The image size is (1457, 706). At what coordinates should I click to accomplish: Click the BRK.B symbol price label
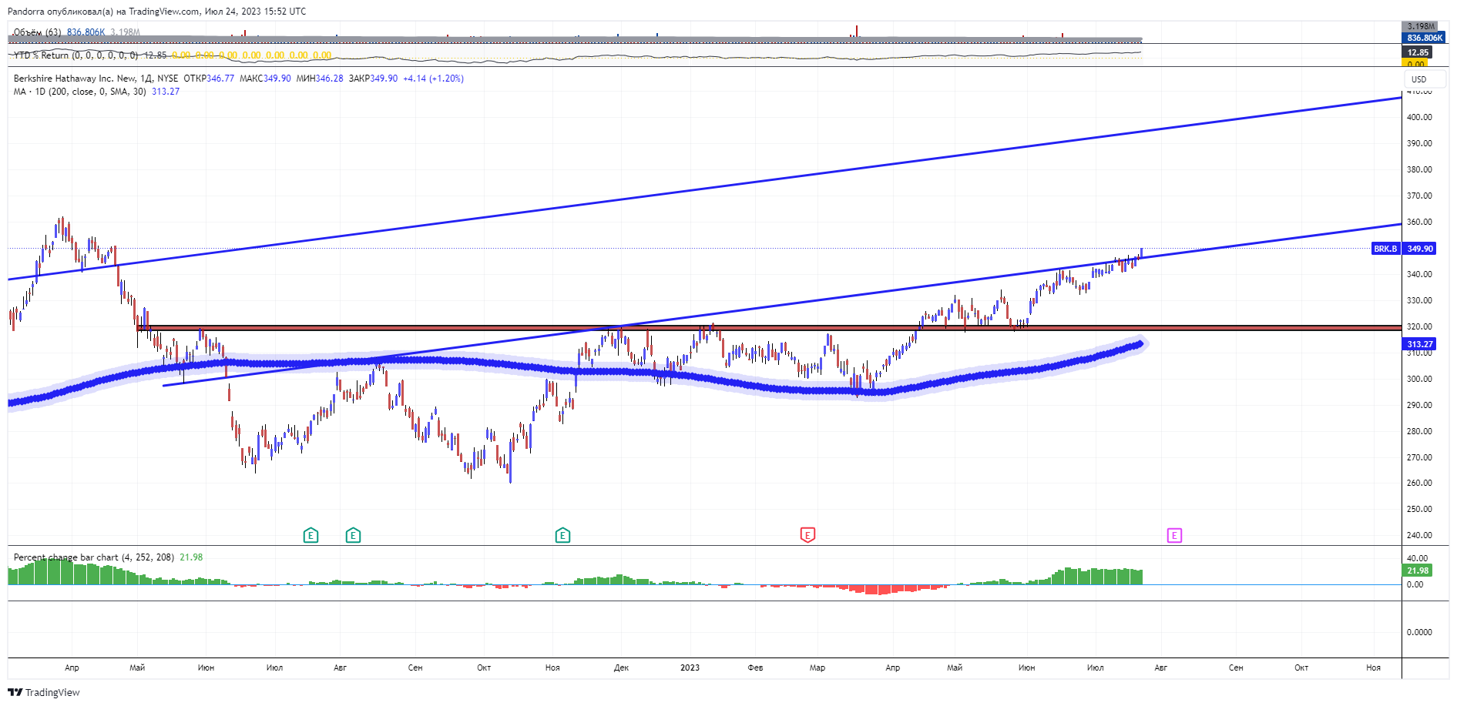click(x=1385, y=249)
